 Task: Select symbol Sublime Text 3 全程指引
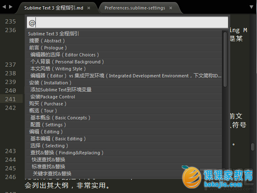124,34
